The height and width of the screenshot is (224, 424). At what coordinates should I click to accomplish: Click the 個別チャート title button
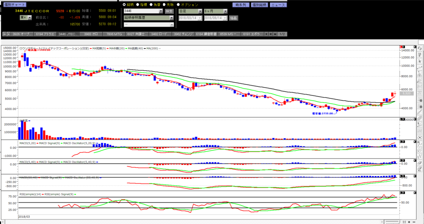pyautogui.click(x=15, y=5)
